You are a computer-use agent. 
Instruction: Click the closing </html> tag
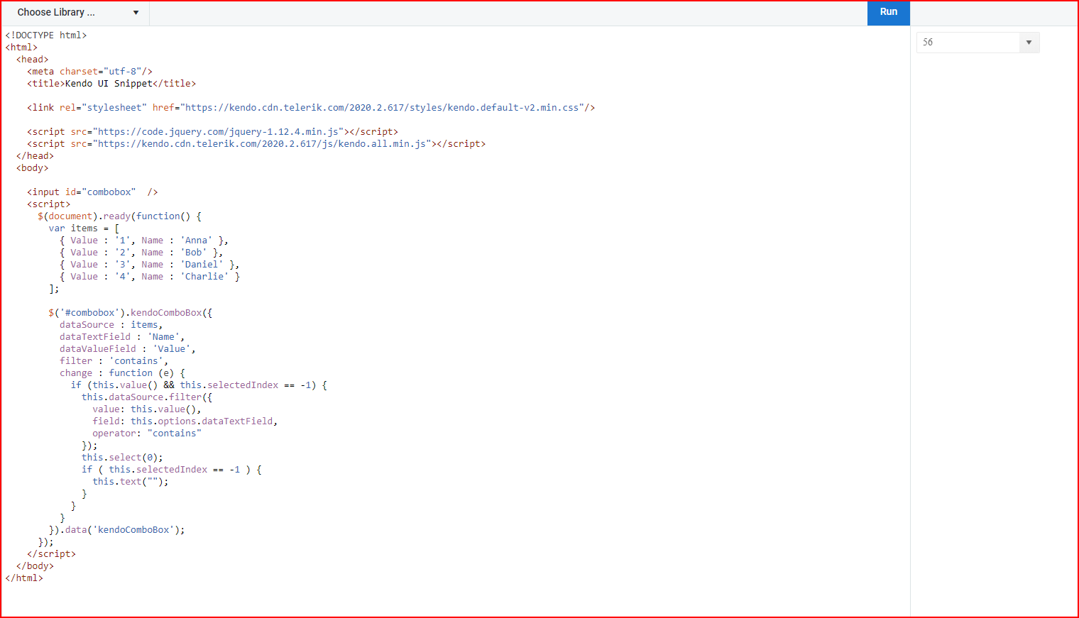tap(24, 578)
